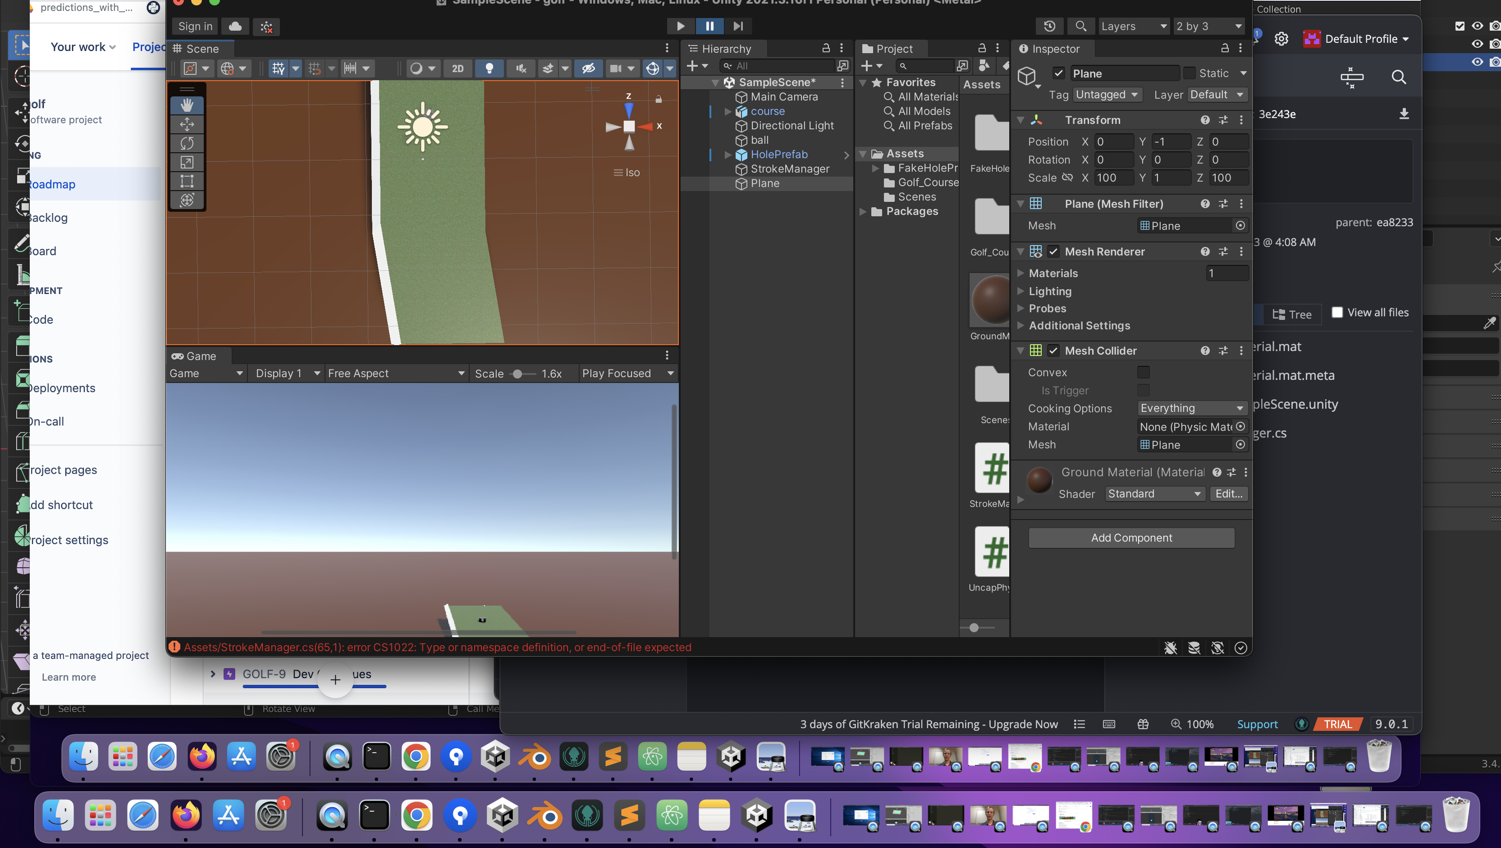
Task: Click the Unity Play button
Action: pos(680,26)
